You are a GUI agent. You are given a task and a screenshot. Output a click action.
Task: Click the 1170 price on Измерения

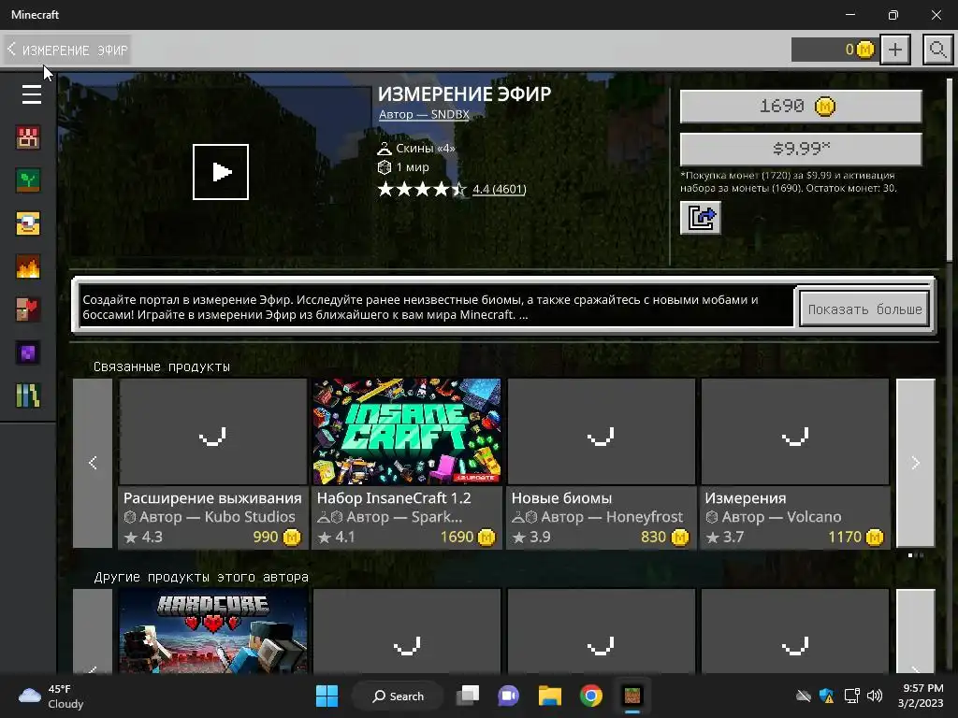coord(845,537)
